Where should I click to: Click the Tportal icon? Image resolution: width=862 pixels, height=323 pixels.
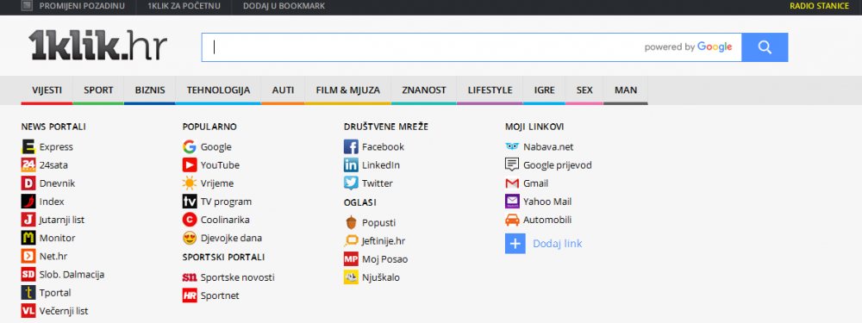pyautogui.click(x=28, y=292)
